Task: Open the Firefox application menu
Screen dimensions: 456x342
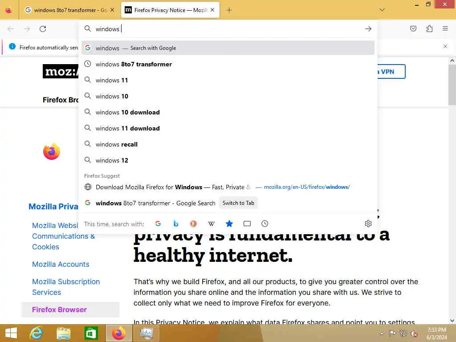Action: (445, 28)
